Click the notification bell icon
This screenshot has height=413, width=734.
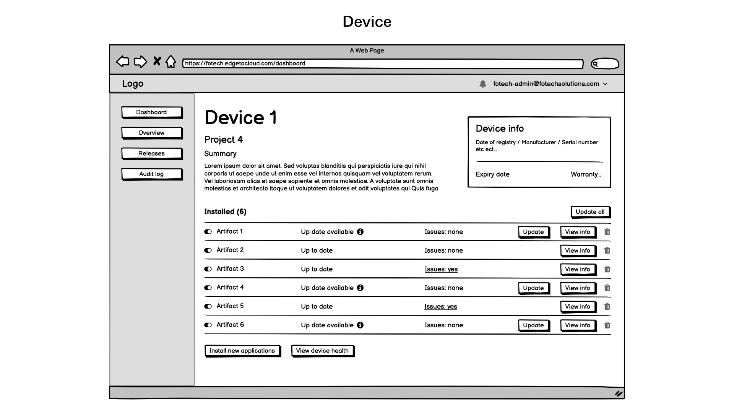pyautogui.click(x=483, y=84)
